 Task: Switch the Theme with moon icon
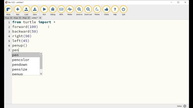coord(97,10)
